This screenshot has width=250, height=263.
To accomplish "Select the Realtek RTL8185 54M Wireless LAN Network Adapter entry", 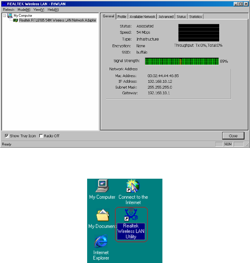I will point(58,20).
